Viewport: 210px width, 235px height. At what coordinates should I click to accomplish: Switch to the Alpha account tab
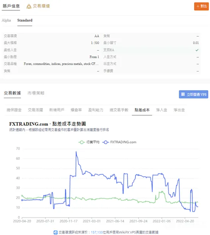click(x=6, y=20)
